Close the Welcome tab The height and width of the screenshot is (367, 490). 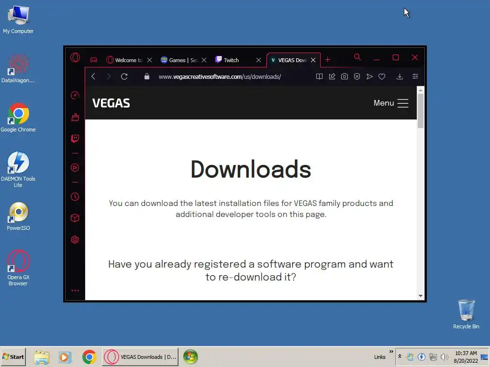[x=149, y=60]
